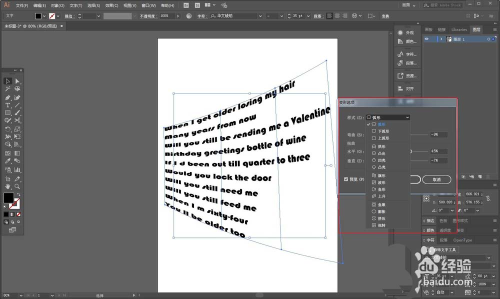This screenshot has height=299, width=500.
Task: Click the 水平 distortion slider handle
Action: coord(411,151)
